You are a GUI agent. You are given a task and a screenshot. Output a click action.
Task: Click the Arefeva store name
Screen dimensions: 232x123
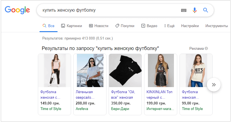82,109
